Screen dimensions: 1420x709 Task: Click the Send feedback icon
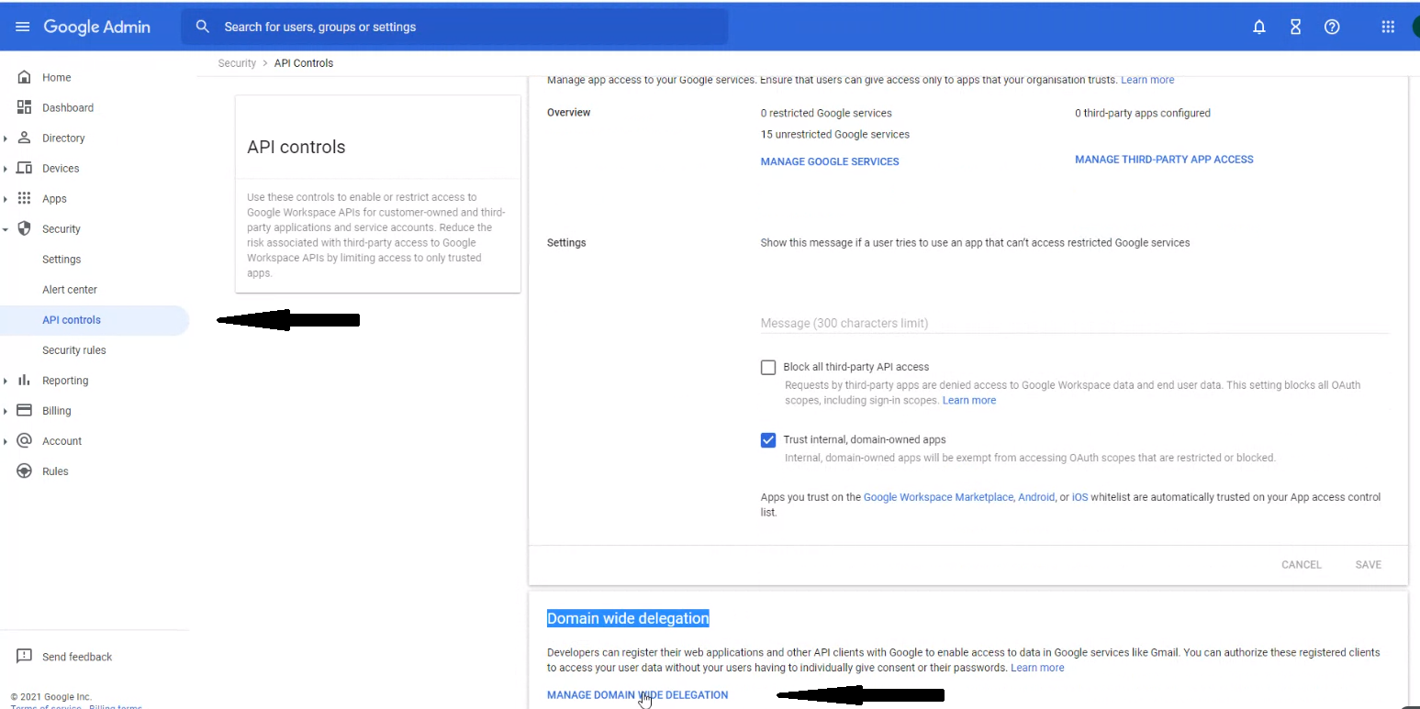click(25, 656)
